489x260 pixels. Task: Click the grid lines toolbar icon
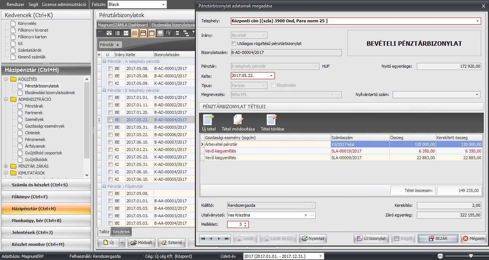[x=134, y=33]
